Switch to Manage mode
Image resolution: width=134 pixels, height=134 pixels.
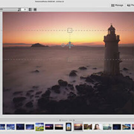tap(117, 5)
